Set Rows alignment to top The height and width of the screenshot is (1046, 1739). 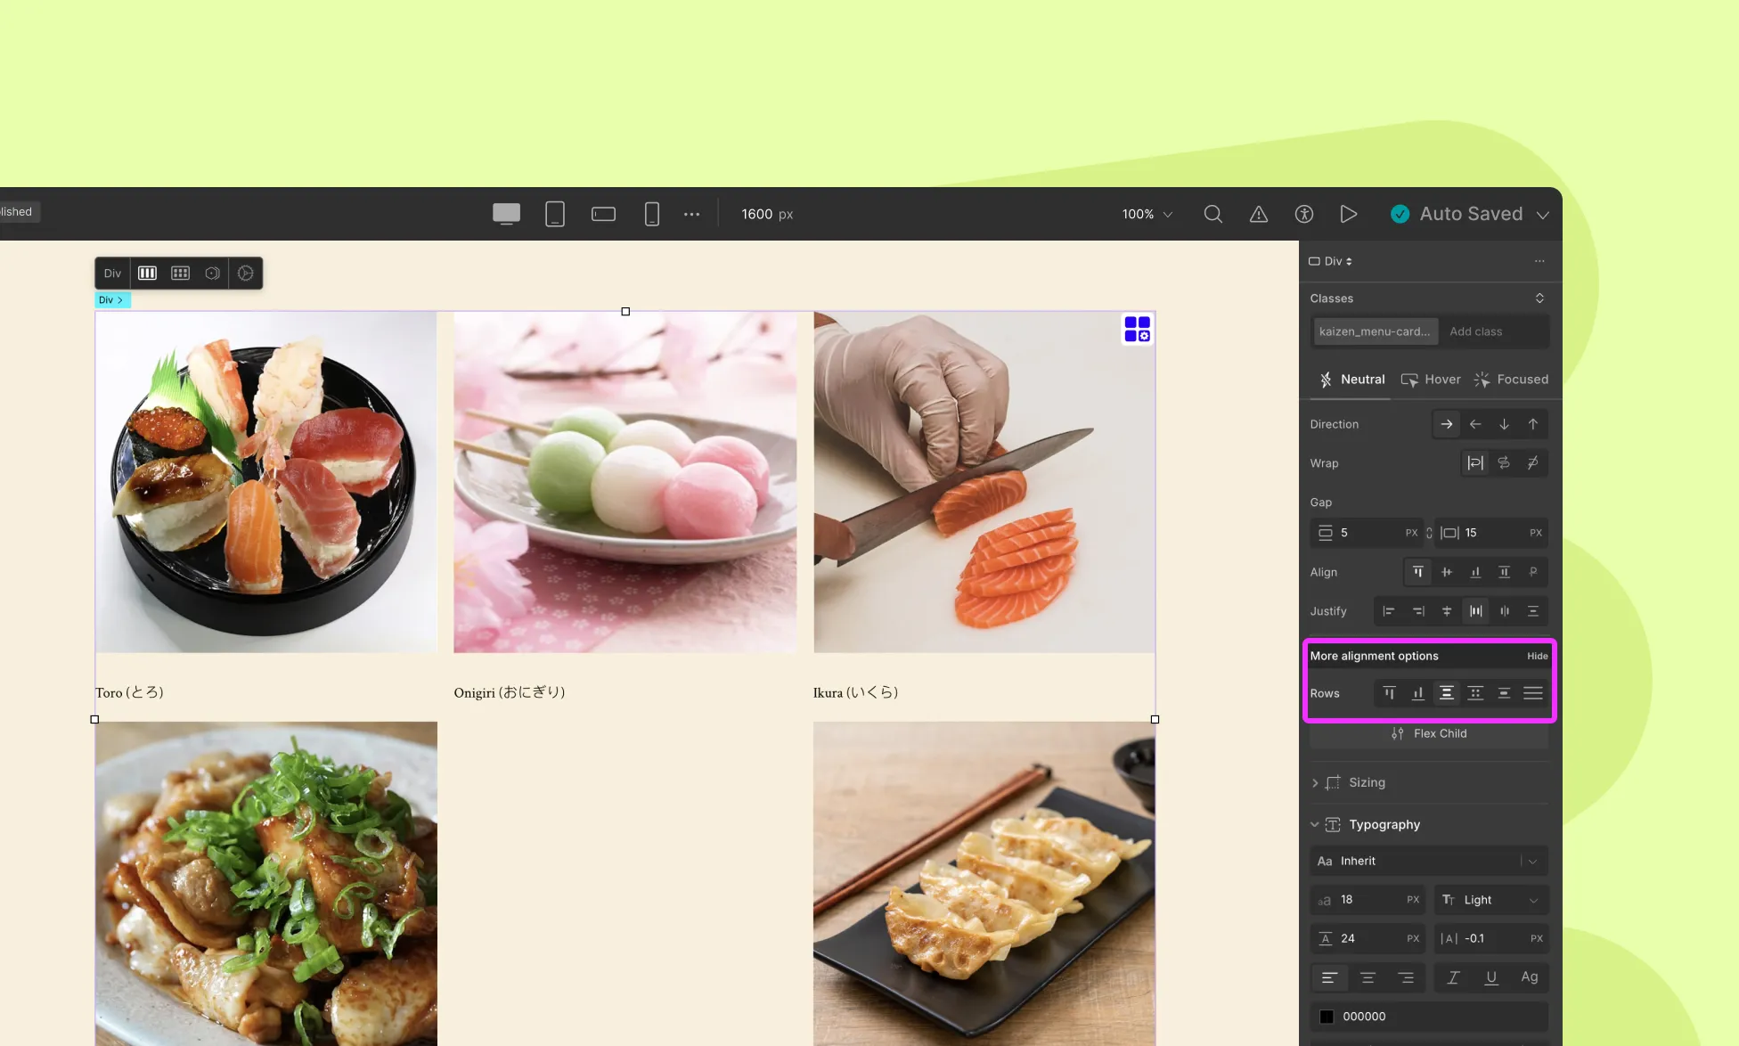1389,693
